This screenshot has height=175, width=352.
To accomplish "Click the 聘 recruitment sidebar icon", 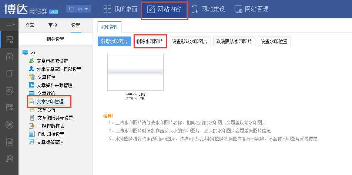I will click(9, 125).
